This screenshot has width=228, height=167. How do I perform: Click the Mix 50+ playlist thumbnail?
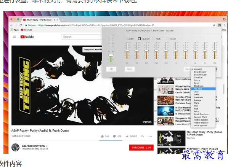[x=172, y=138]
